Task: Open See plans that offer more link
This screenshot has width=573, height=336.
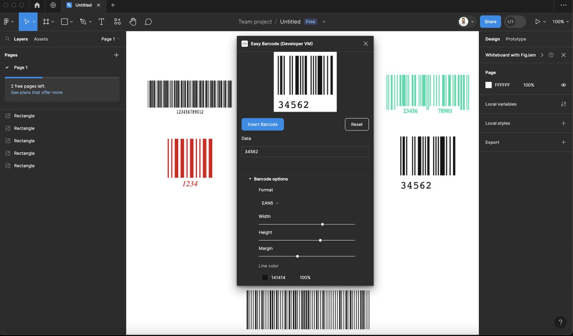Action: pos(37,92)
